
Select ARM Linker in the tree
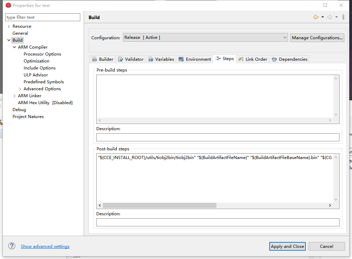30,96
